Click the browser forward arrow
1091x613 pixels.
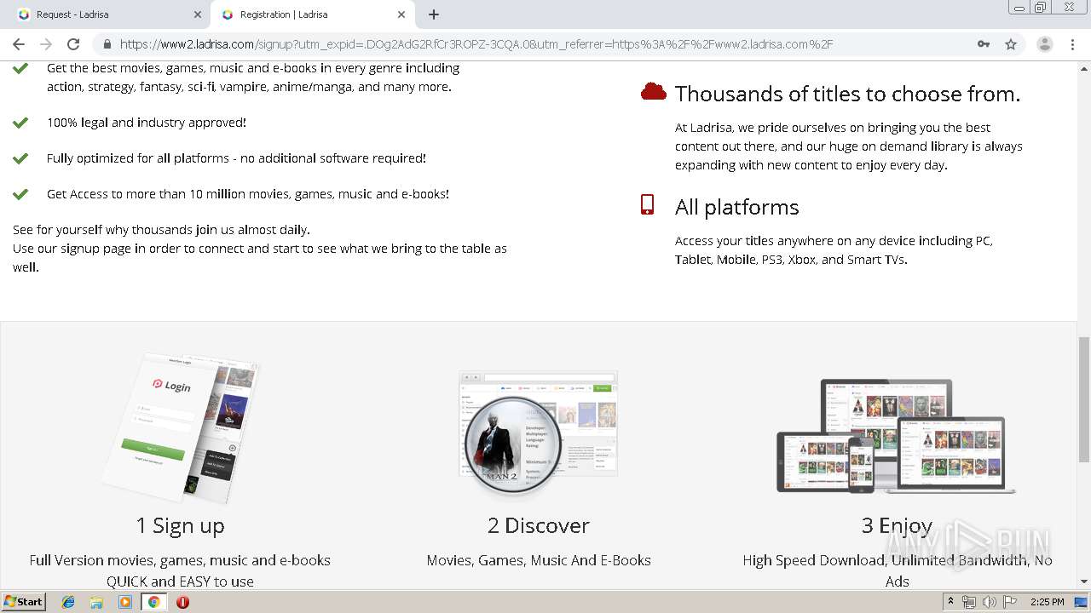[46, 44]
